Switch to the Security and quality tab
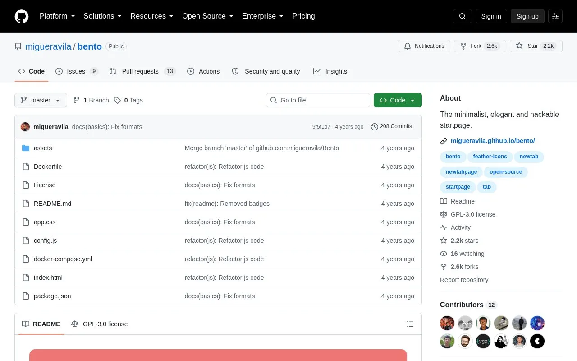Viewport: 577px width, 361px height. click(266, 71)
